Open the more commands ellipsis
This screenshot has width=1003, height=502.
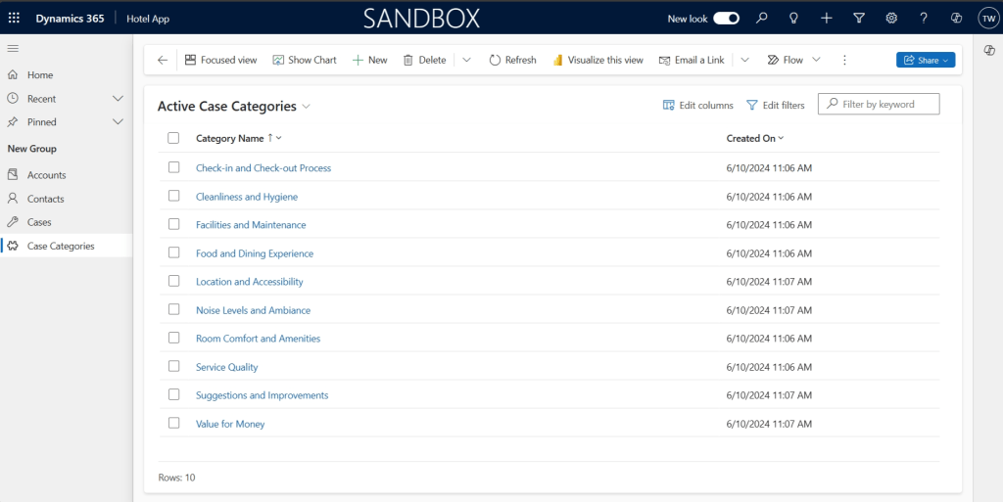[x=844, y=60]
